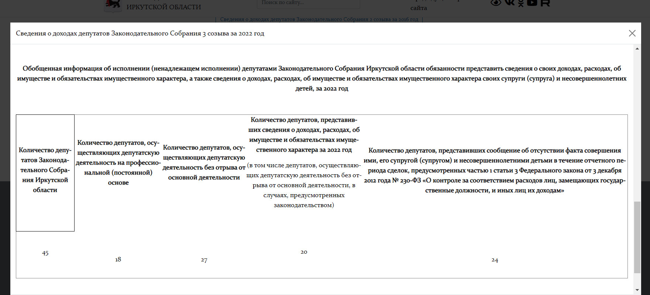Open link about 2 созыва за 2016 год

319,19
